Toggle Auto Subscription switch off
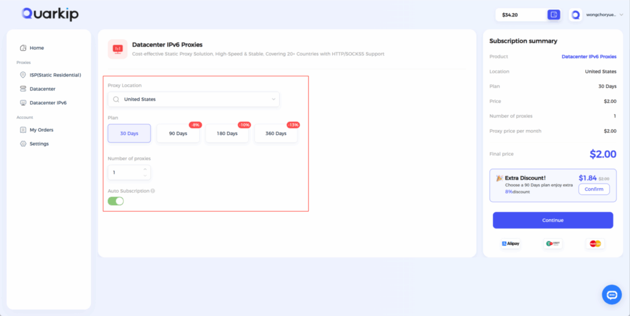The height and width of the screenshot is (316, 630). click(x=116, y=201)
